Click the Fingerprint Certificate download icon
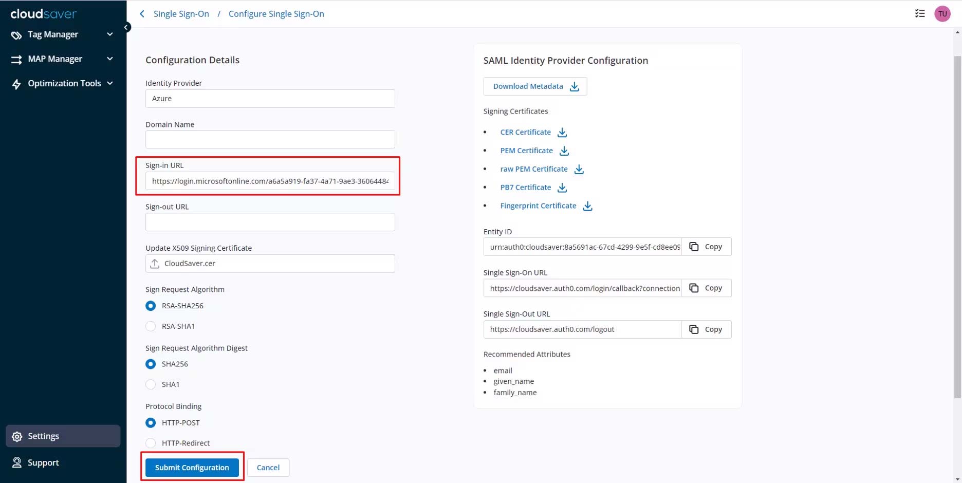The image size is (962, 483). point(588,206)
